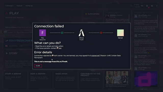Click the FIVEM OFFICIAL heading
The width and height of the screenshot is (163, 92).
tap(144, 13)
